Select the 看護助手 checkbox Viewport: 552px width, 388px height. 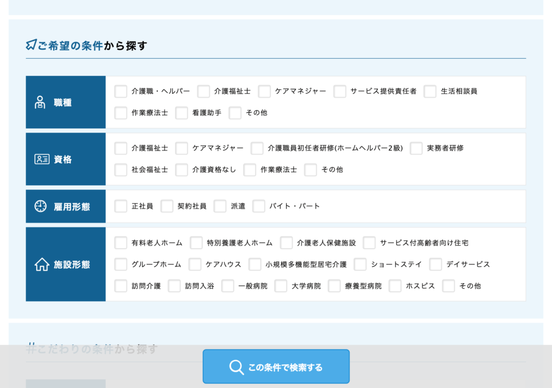182,113
